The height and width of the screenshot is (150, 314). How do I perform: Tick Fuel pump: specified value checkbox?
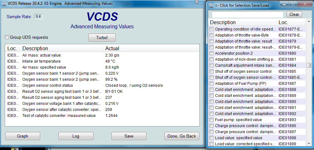[212, 120]
